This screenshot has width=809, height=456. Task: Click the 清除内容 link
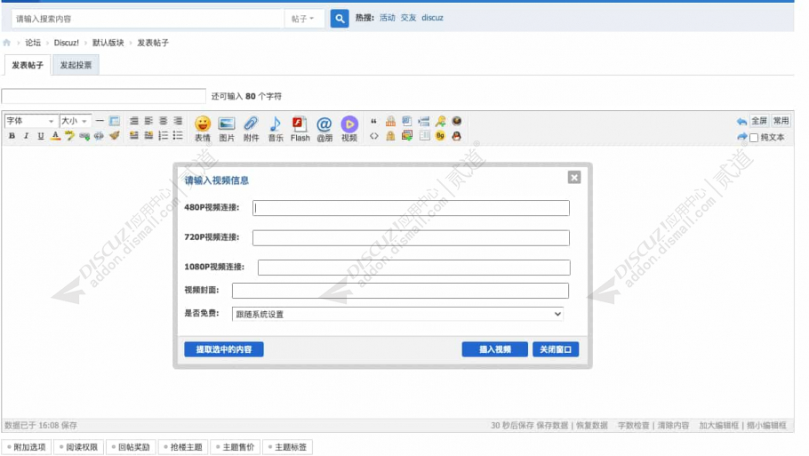tap(673, 426)
